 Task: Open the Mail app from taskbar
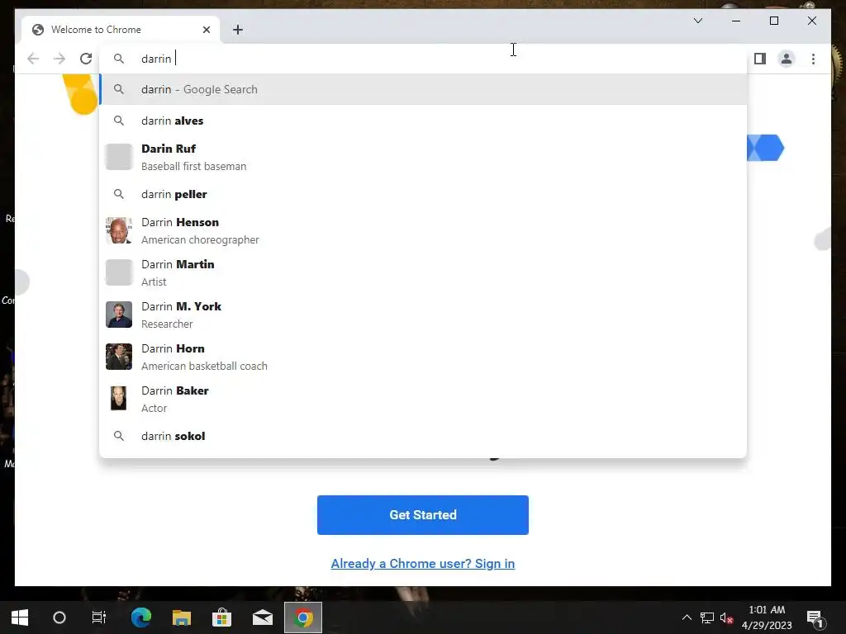pyautogui.click(x=262, y=617)
